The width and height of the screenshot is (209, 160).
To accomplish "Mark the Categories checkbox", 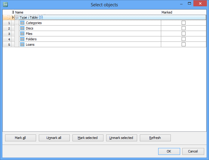I will pyautogui.click(x=183, y=23).
